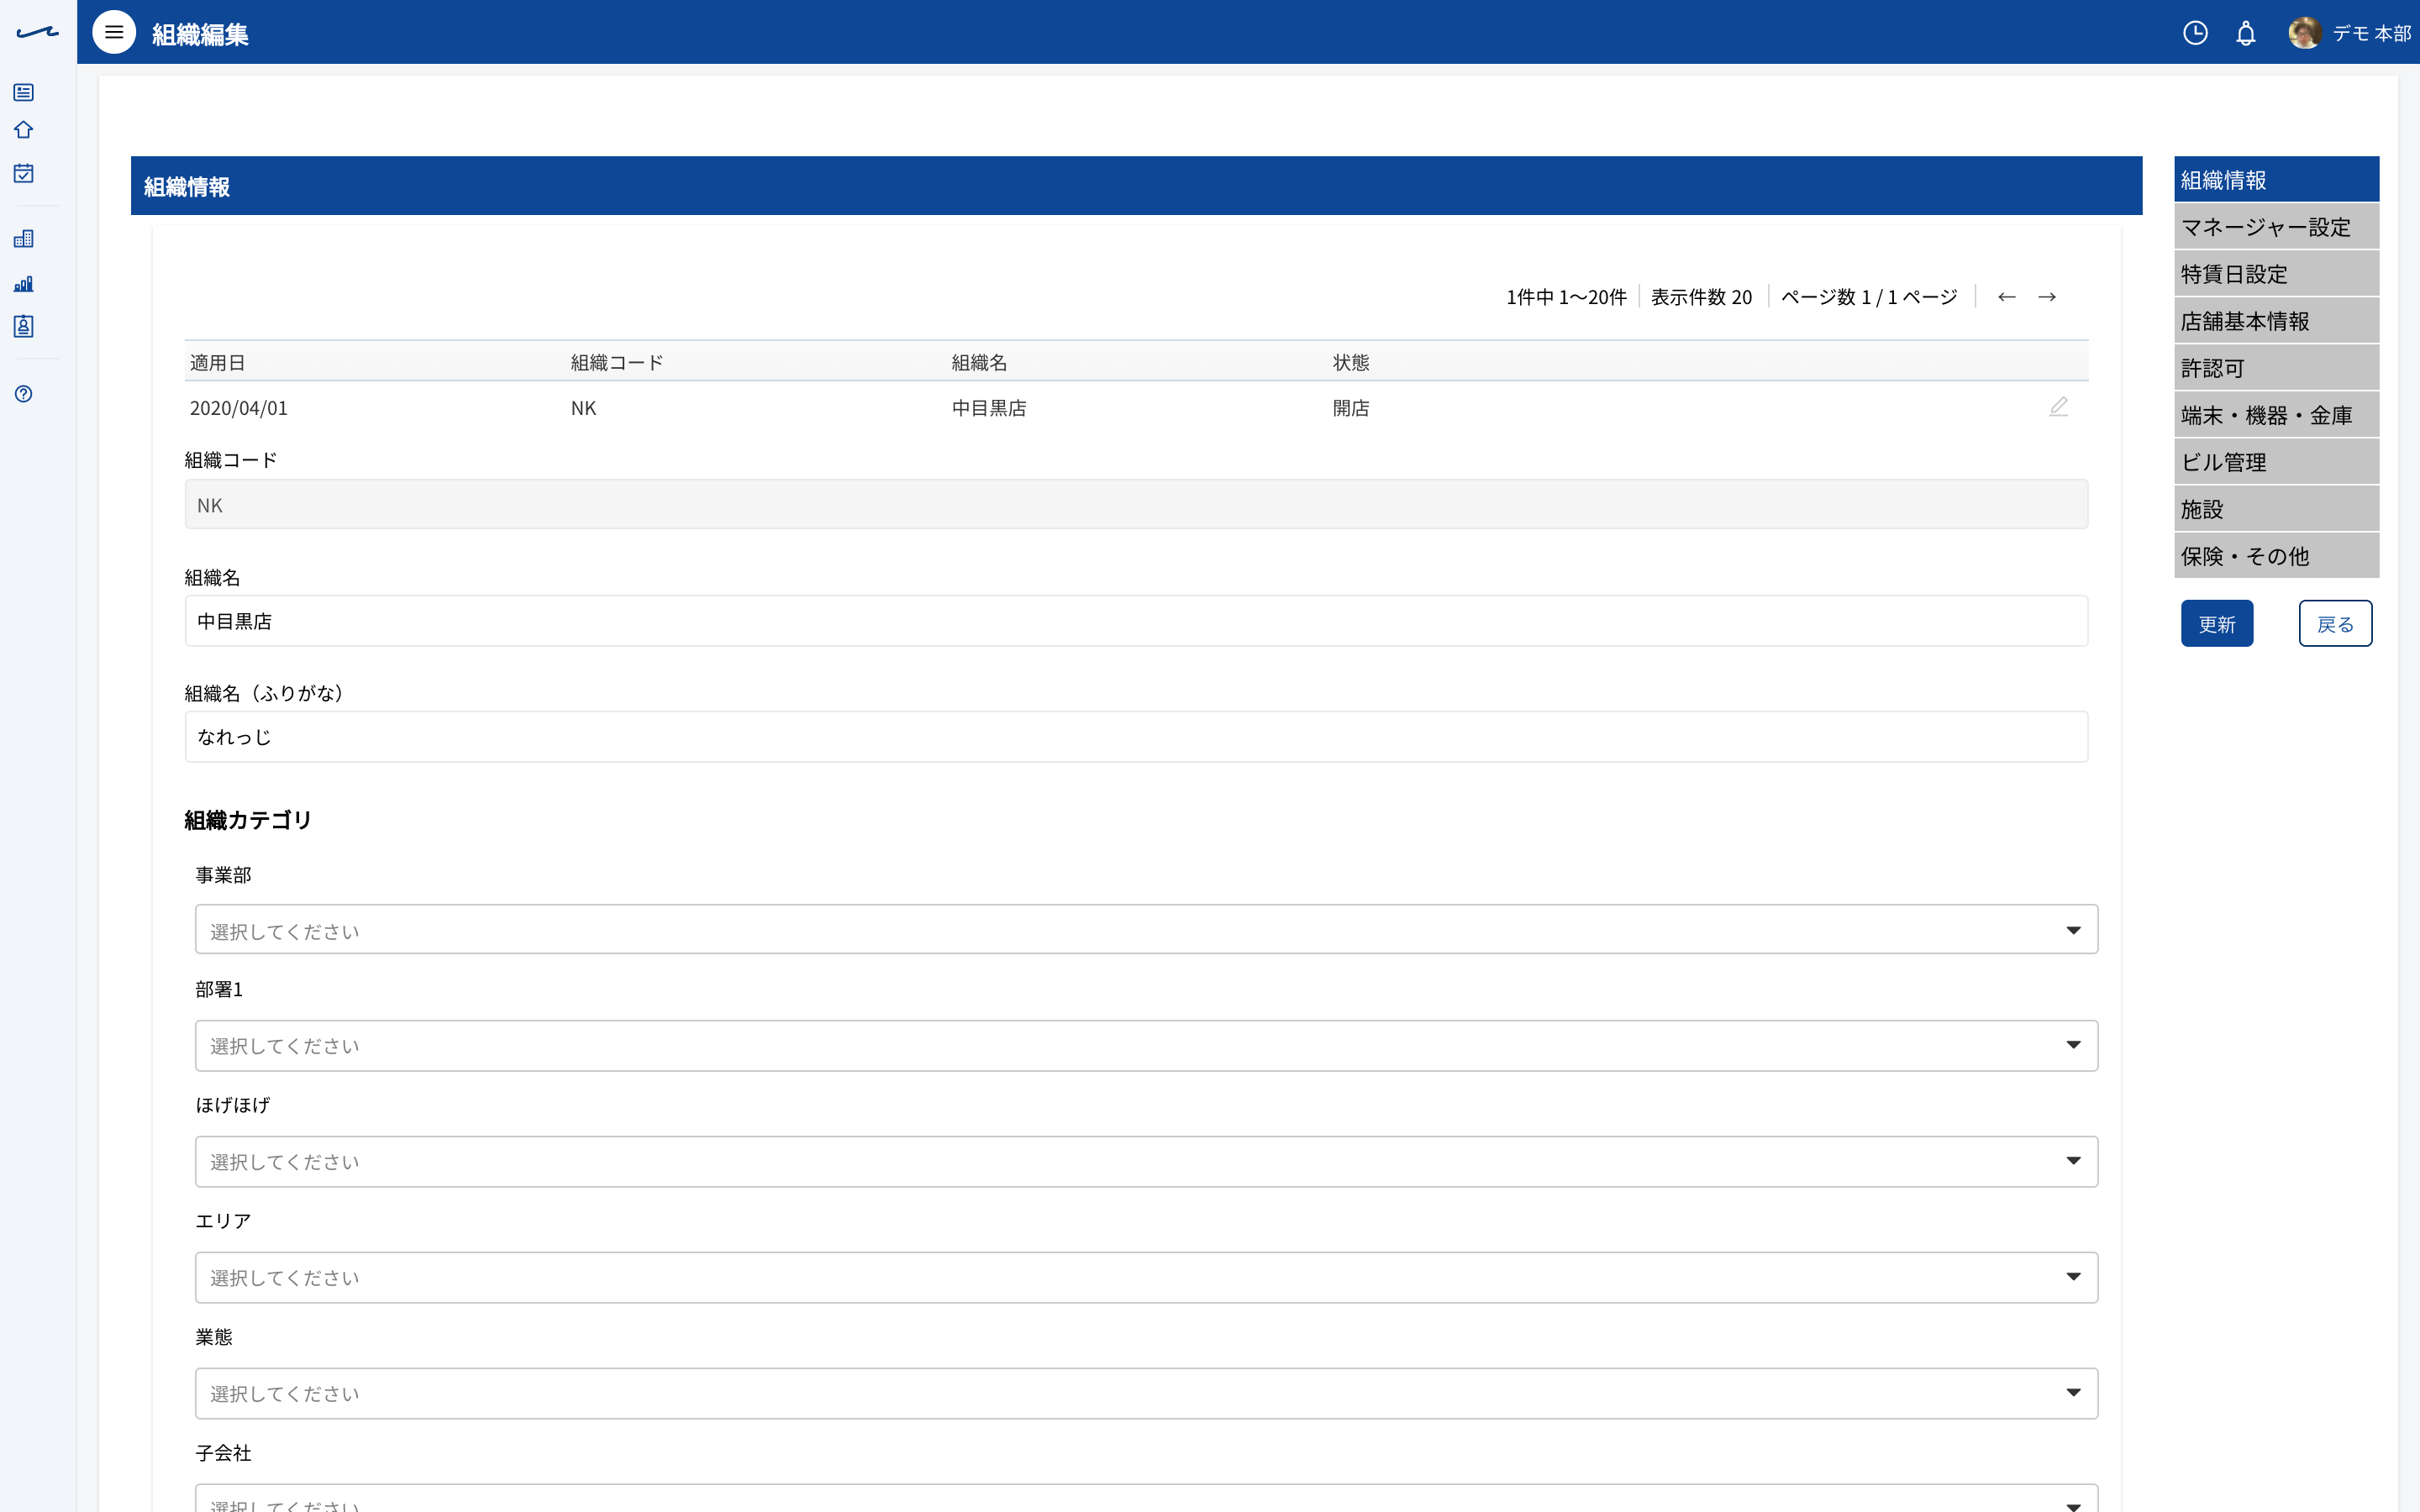This screenshot has height=1512, width=2420.
Task: Select the 特賃日設定 side tab
Action: pyautogui.click(x=2276, y=274)
